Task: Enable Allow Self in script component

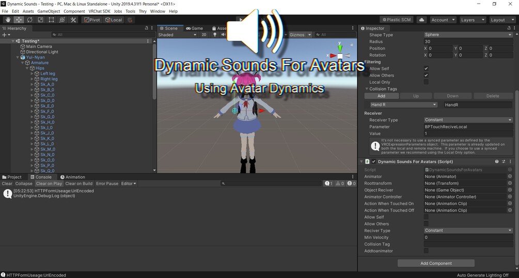Action: 426,217
